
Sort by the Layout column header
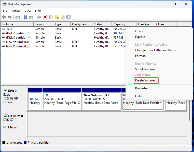pos(44,24)
